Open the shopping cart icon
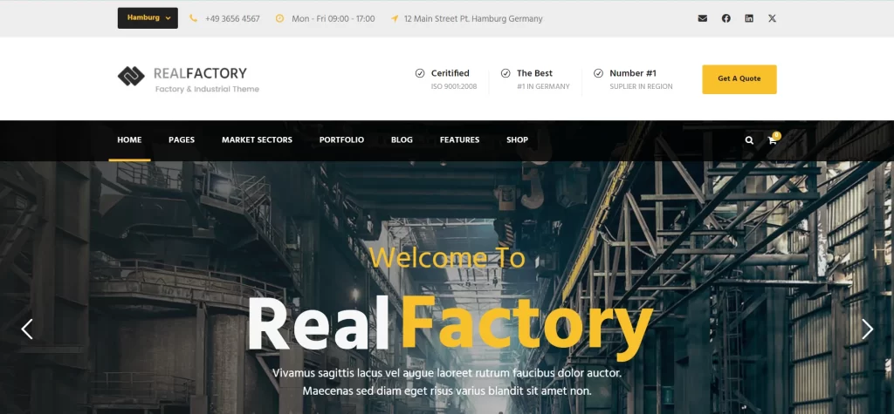Screen dimensions: 894x414 click(x=773, y=140)
